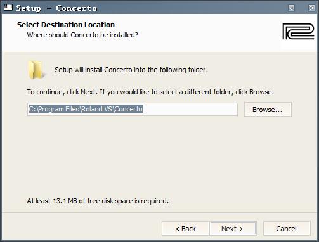Click the white header panel background
Screen dimensions: 319x242
[x=201, y=32]
